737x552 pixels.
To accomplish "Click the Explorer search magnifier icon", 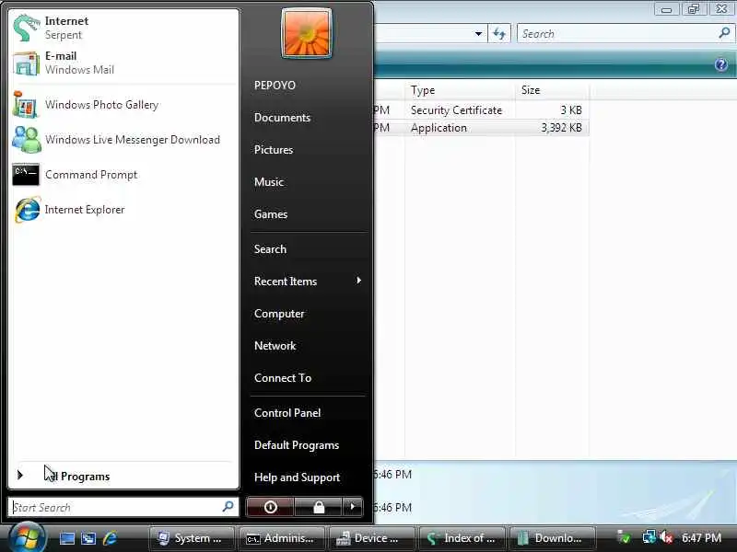I will (724, 33).
